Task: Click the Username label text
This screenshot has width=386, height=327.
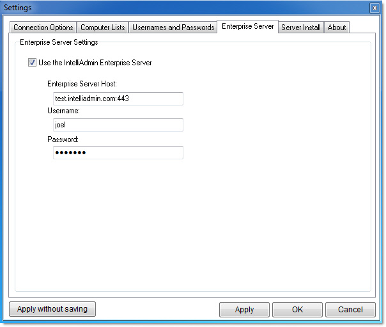Action: click(x=63, y=111)
